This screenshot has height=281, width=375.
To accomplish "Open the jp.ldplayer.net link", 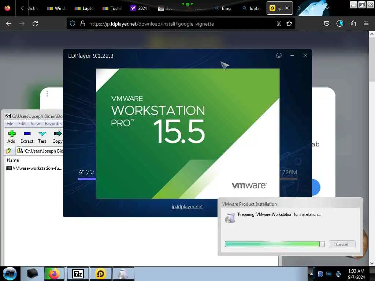I will coord(187,206).
